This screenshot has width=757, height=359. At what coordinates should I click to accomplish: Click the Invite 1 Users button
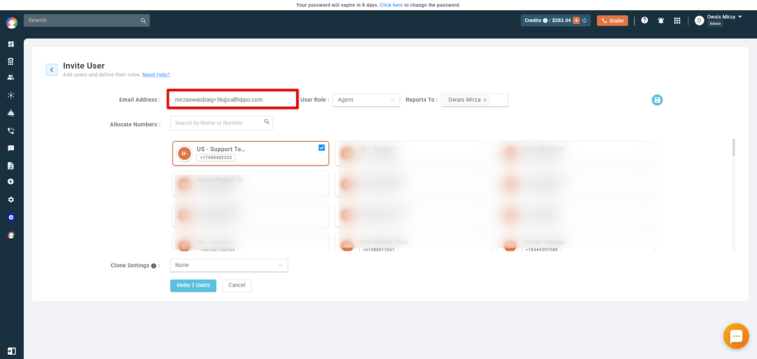pos(193,286)
